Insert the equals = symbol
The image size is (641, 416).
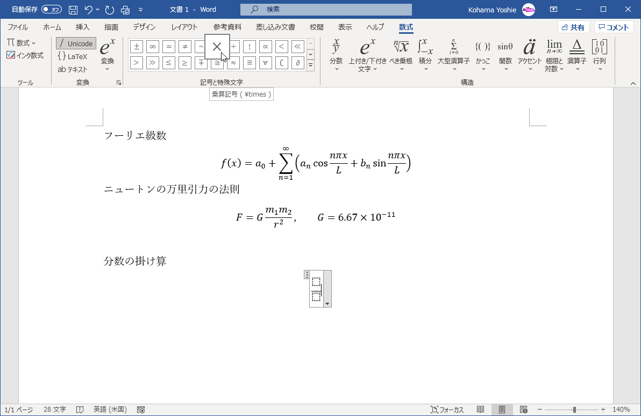coord(168,47)
